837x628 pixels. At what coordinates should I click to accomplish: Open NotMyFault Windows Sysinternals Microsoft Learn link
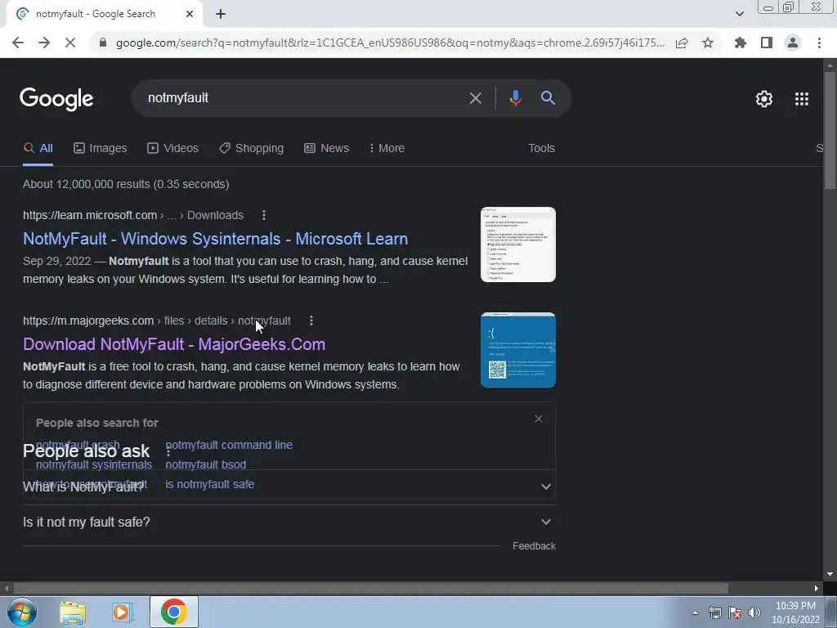coord(215,239)
